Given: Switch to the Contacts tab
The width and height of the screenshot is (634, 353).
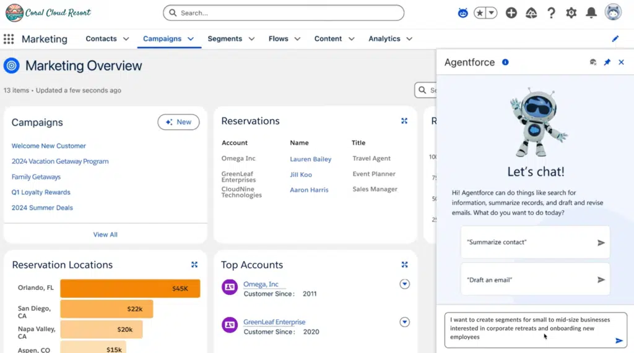Looking at the screenshot, I should [x=101, y=39].
